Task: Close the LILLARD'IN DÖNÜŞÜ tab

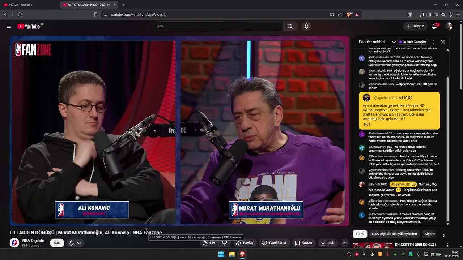Action: pyautogui.click(x=115, y=5)
